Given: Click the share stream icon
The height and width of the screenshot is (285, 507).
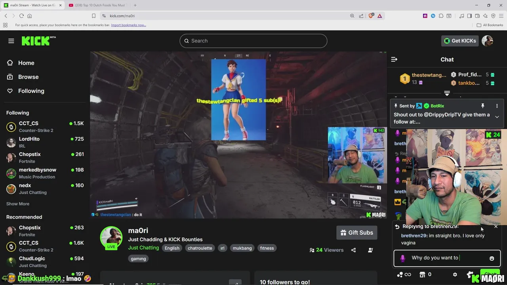Looking at the screenshot, I should point(353,250).
